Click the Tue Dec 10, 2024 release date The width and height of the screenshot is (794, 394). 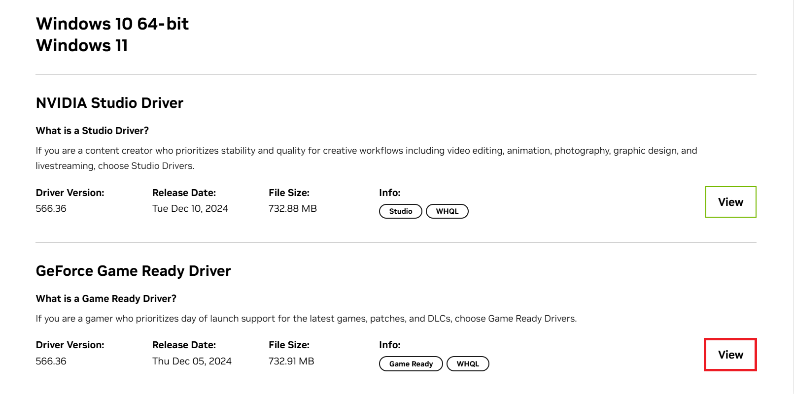click(190, 208)
